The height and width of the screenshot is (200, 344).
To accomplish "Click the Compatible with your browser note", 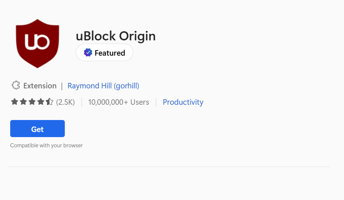I will pos(47,145).
